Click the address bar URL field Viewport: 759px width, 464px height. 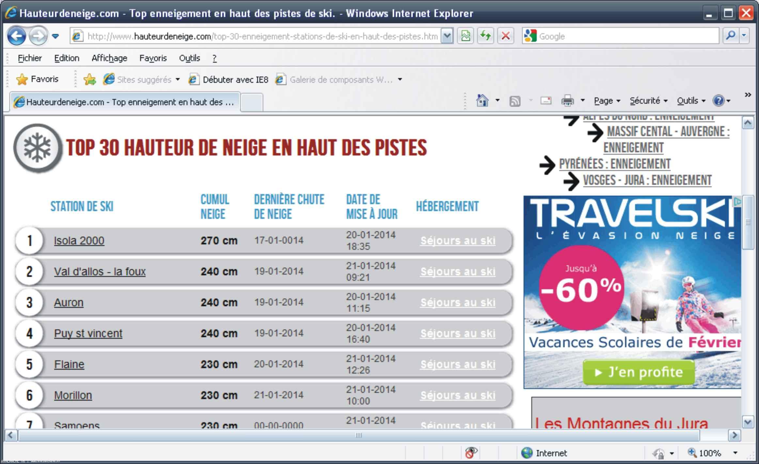tap(255, 36)
